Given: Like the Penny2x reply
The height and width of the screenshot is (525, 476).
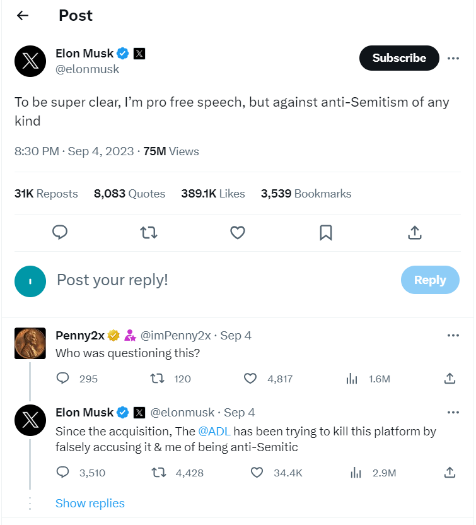Looking at the screenshot, I should (250, 379).
